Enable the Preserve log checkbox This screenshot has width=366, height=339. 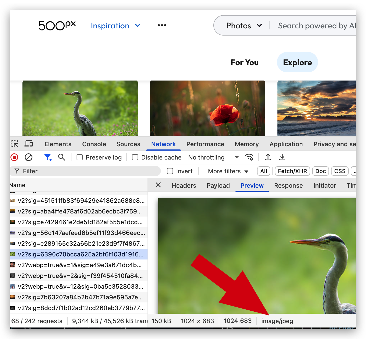click(x=80, y=157)
